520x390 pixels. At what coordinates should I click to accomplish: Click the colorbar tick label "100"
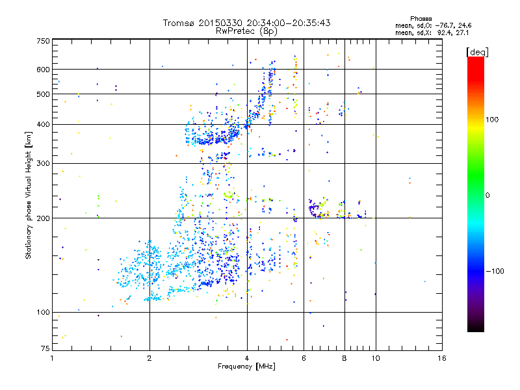(x=492, y=120)
